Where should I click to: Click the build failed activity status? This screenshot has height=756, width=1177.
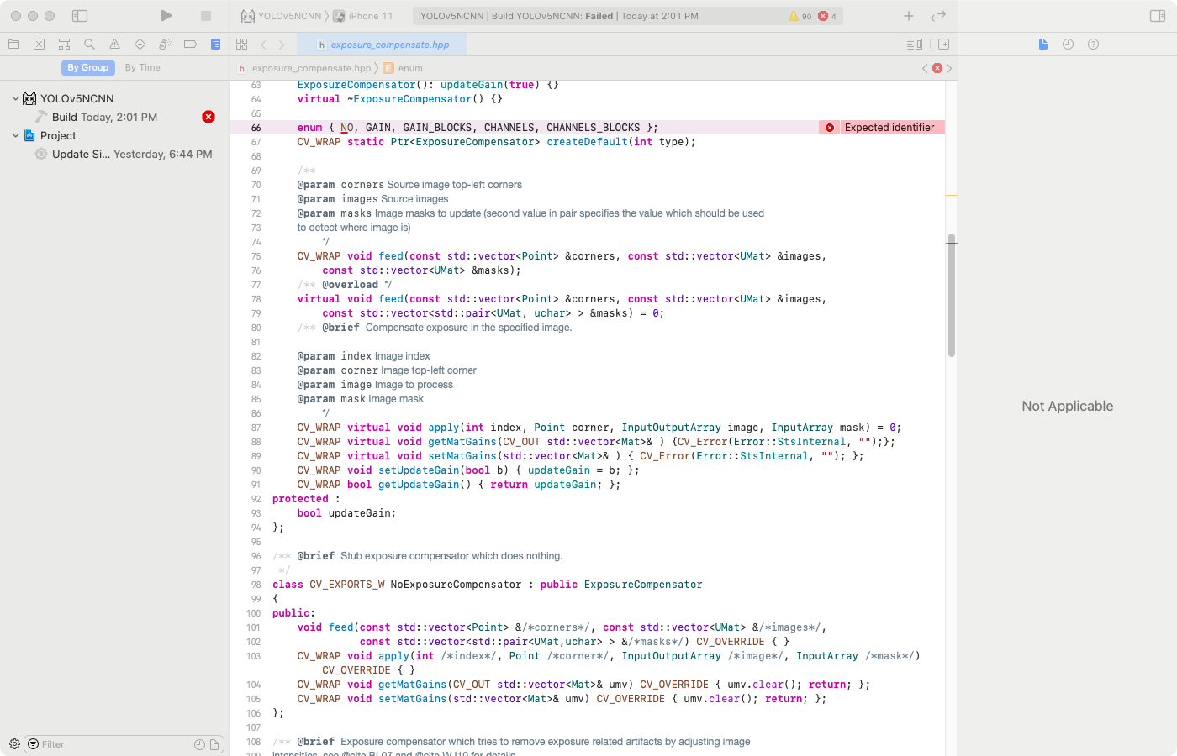tap(559, 16)
